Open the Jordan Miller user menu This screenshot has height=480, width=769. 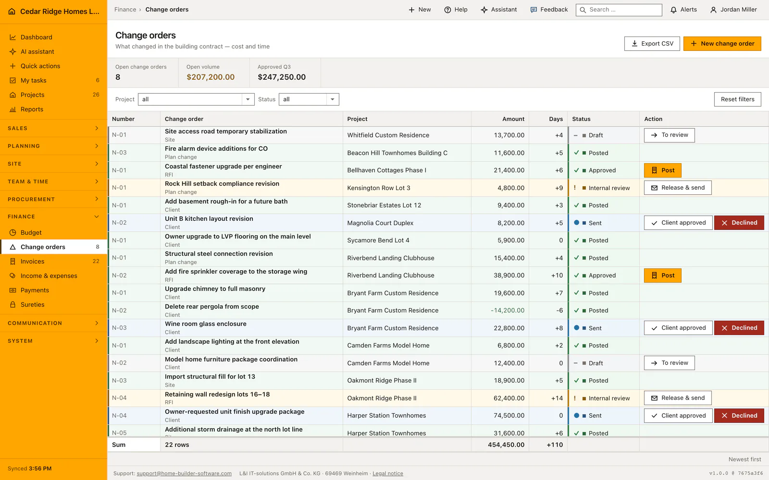click(733, 10)
